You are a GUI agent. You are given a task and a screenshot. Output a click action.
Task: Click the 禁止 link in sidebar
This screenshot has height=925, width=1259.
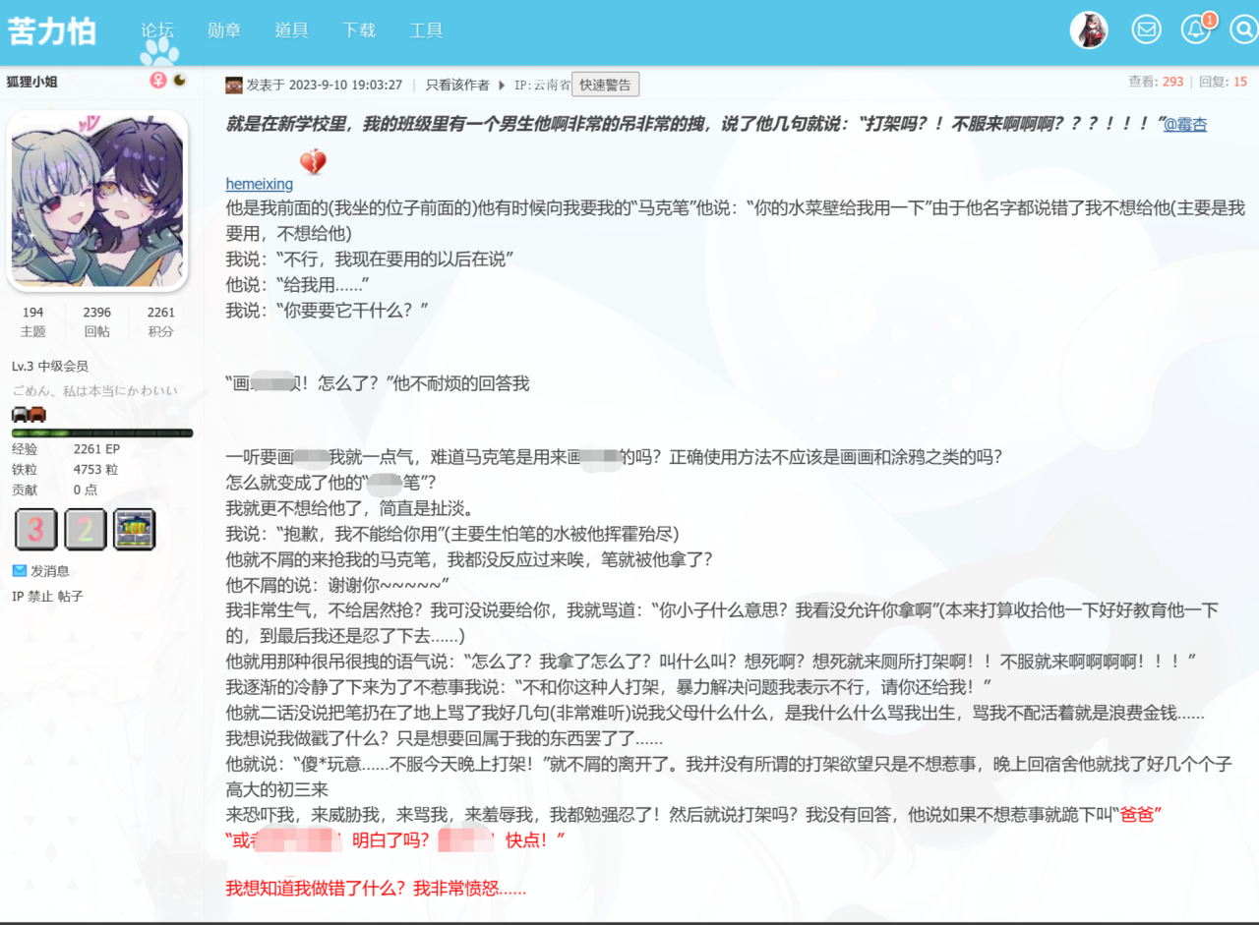pos(40,596)
